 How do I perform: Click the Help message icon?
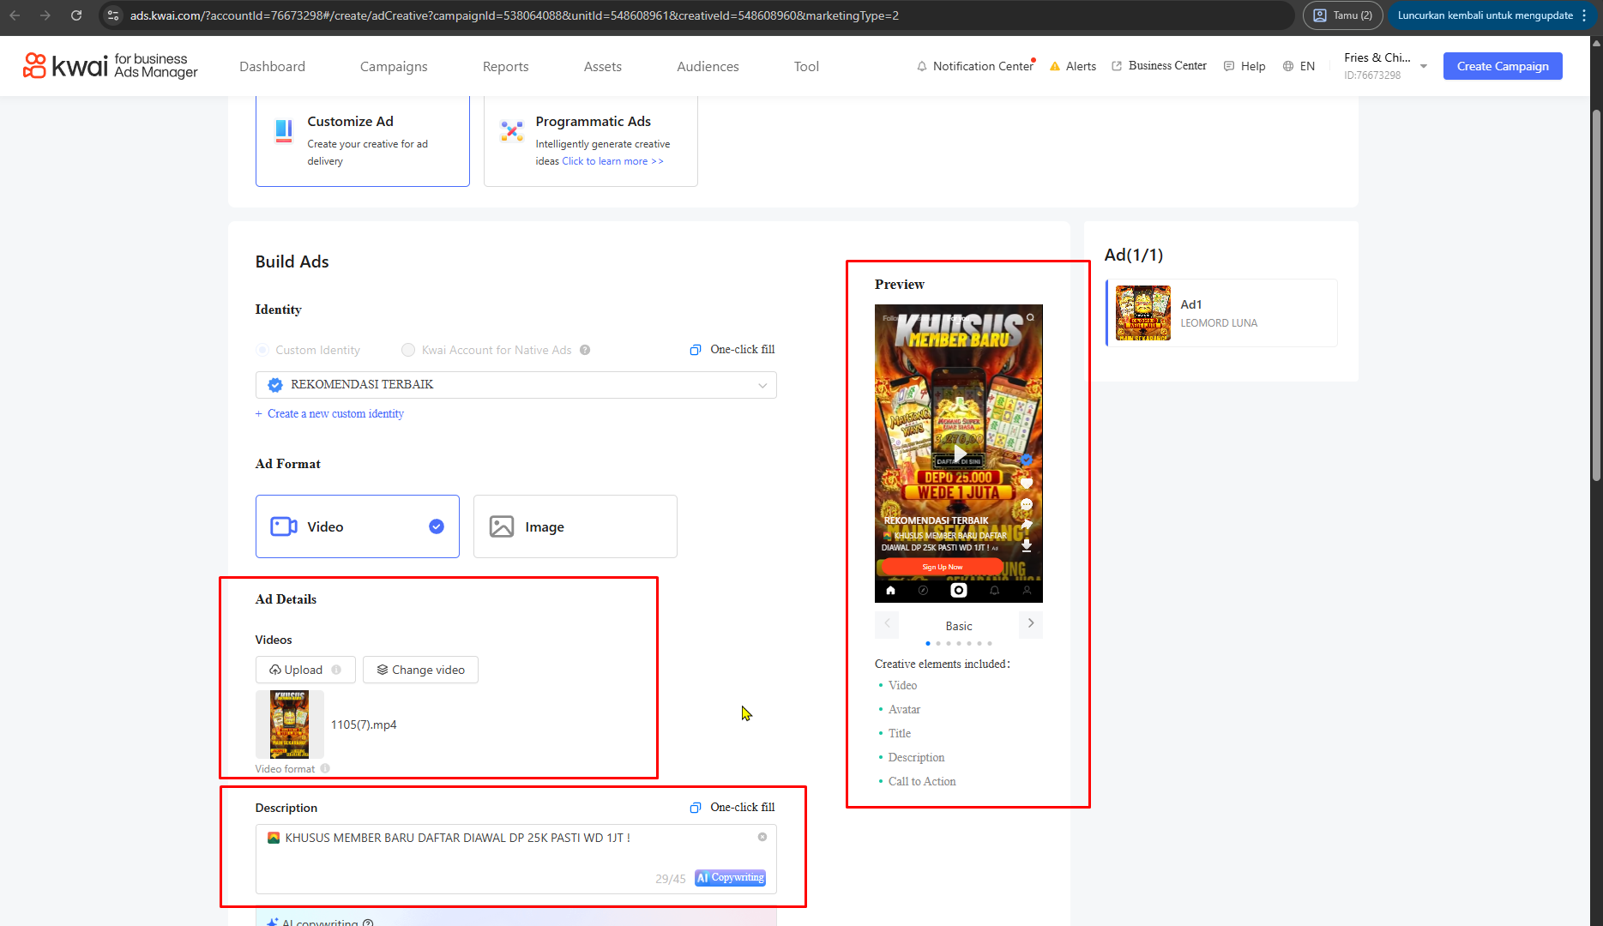point(1229,66)
